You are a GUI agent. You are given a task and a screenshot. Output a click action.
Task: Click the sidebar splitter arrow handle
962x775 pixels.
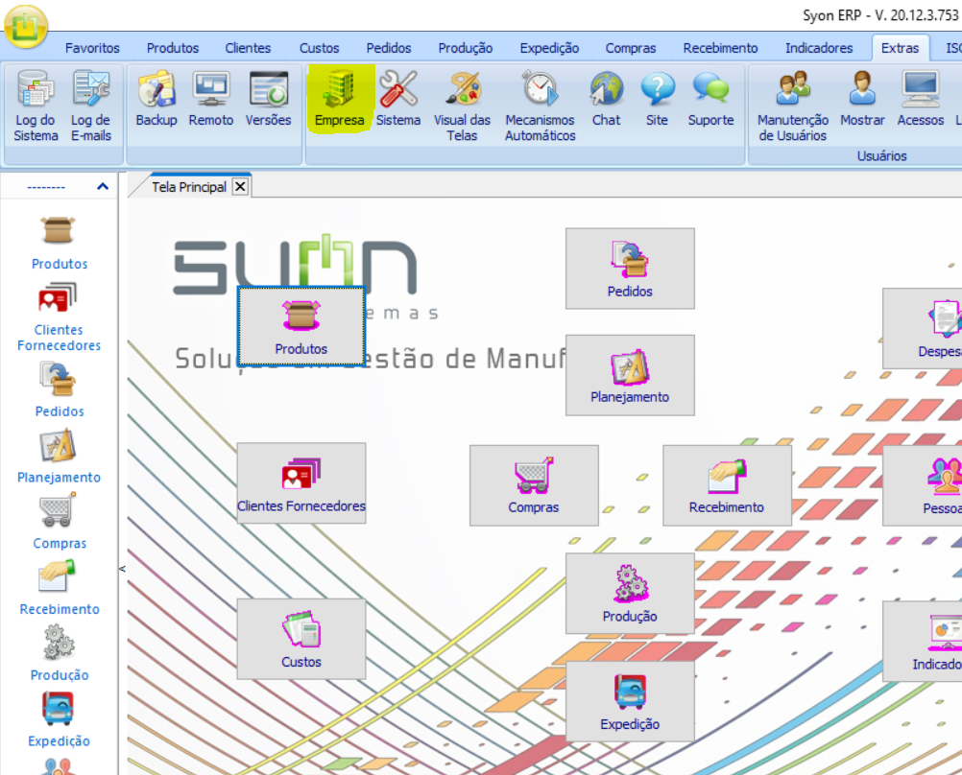pos(122,569)
